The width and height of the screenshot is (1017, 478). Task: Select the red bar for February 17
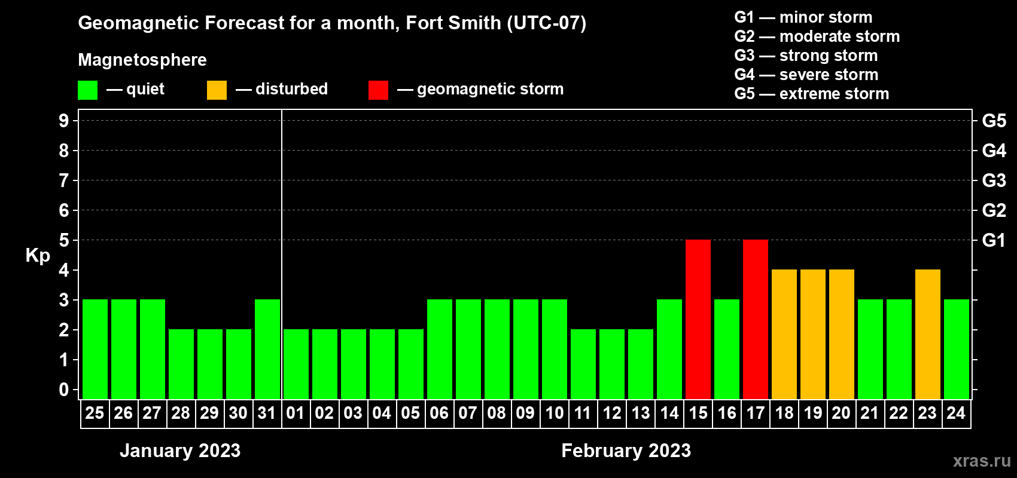756,319
